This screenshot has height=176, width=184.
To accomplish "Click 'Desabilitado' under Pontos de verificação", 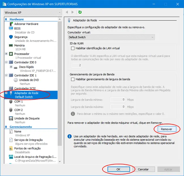I will (22, 152).
